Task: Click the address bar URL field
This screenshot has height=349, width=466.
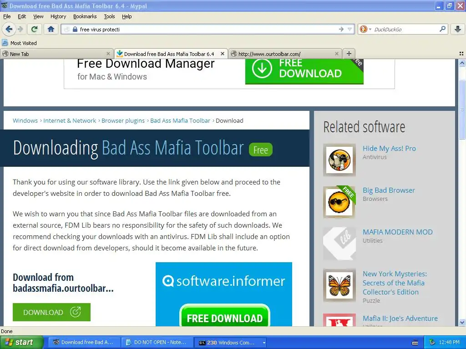Action: (x=208, y=29)
